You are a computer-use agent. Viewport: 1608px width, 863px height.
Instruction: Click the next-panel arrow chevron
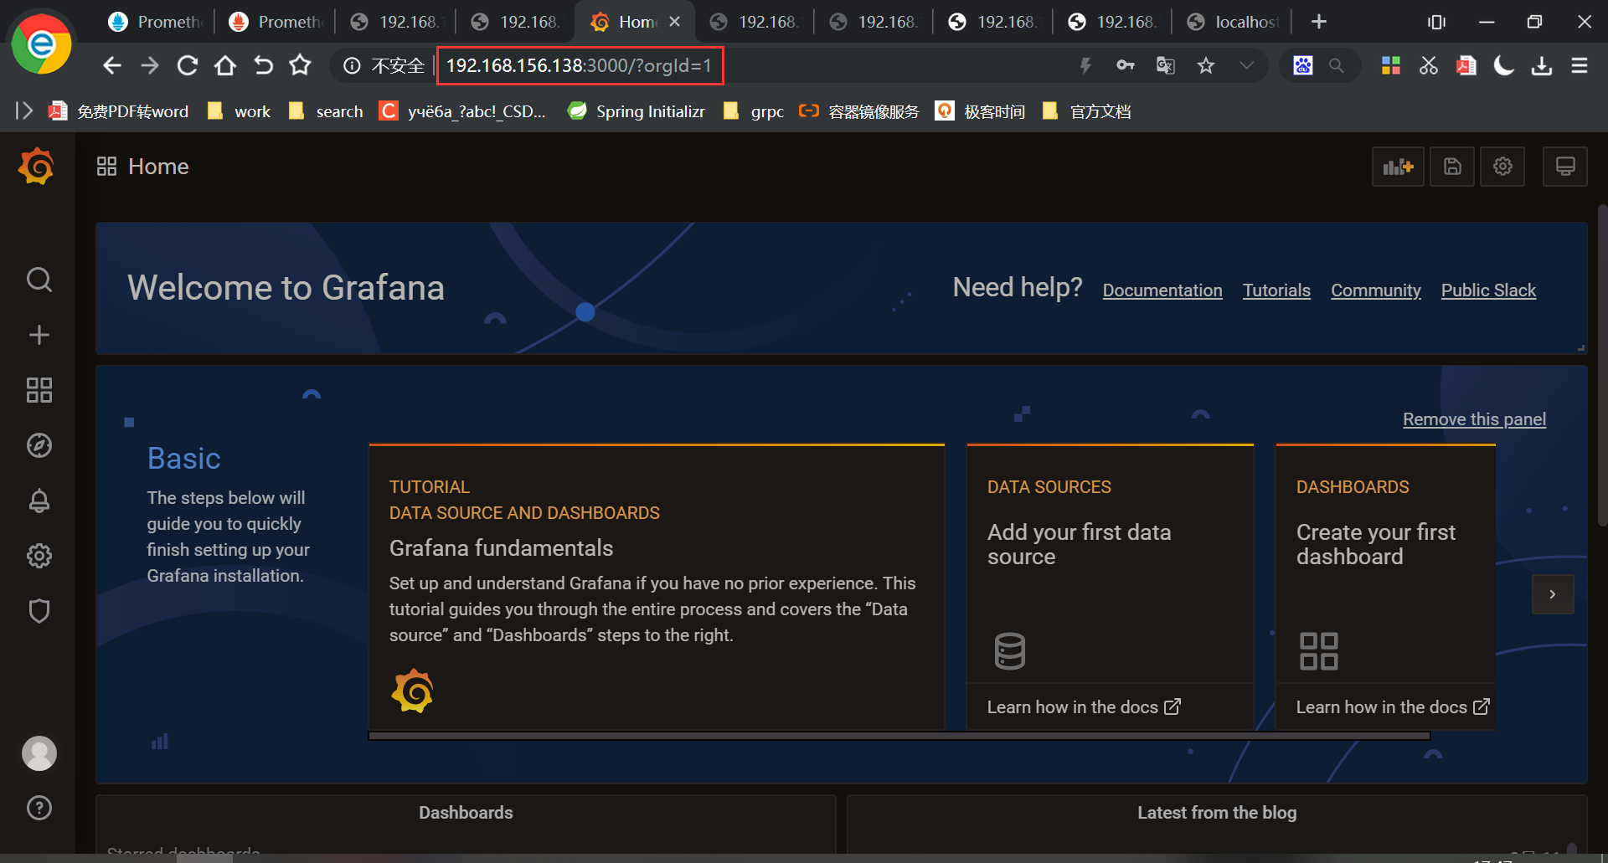tap(1553, 594)
